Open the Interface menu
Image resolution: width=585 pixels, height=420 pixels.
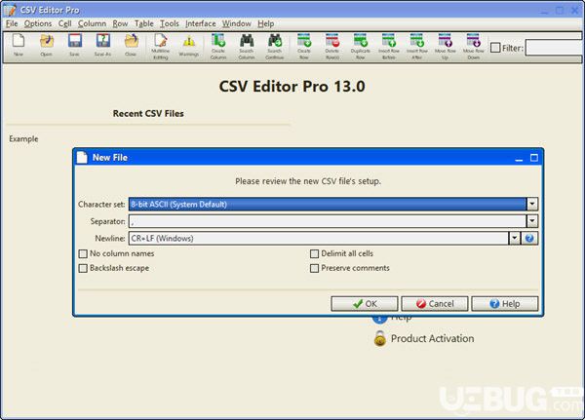point(201,23)
